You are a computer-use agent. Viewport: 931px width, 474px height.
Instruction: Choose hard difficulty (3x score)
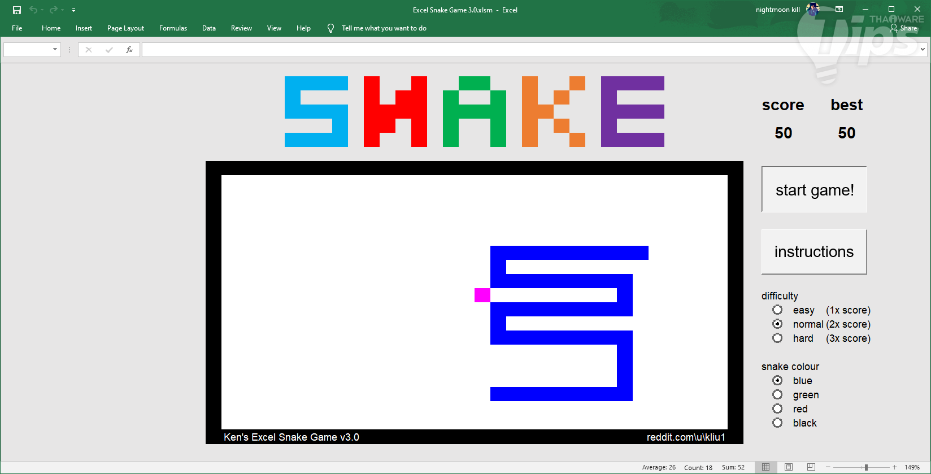[x=778, y=338]
